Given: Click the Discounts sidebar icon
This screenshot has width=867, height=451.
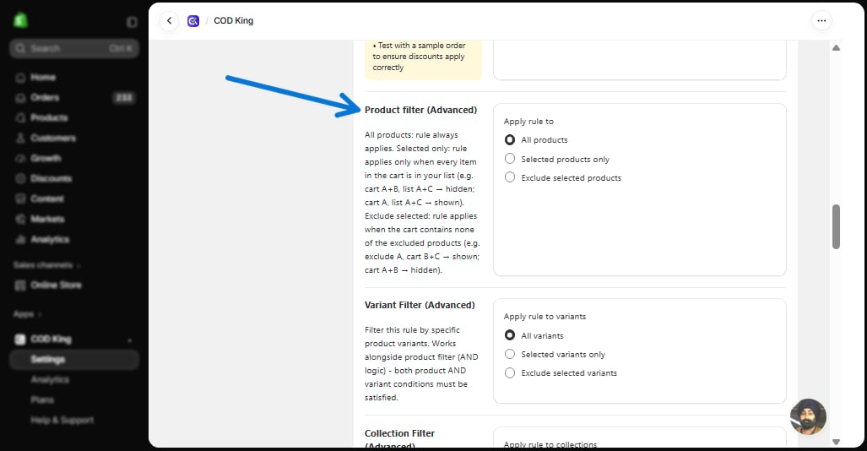Looking at the screenshot, I should [20, 179].
